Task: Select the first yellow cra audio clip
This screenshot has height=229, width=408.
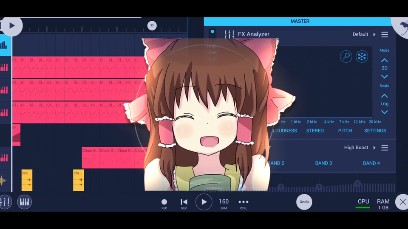Action: [27, 180]
